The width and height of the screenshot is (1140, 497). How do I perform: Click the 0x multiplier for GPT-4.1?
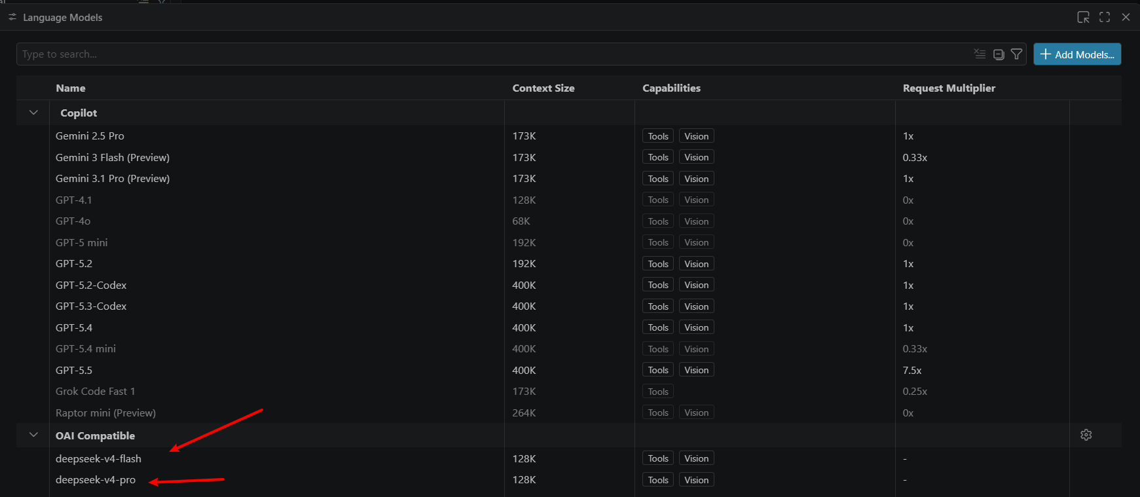pos(908,200)
